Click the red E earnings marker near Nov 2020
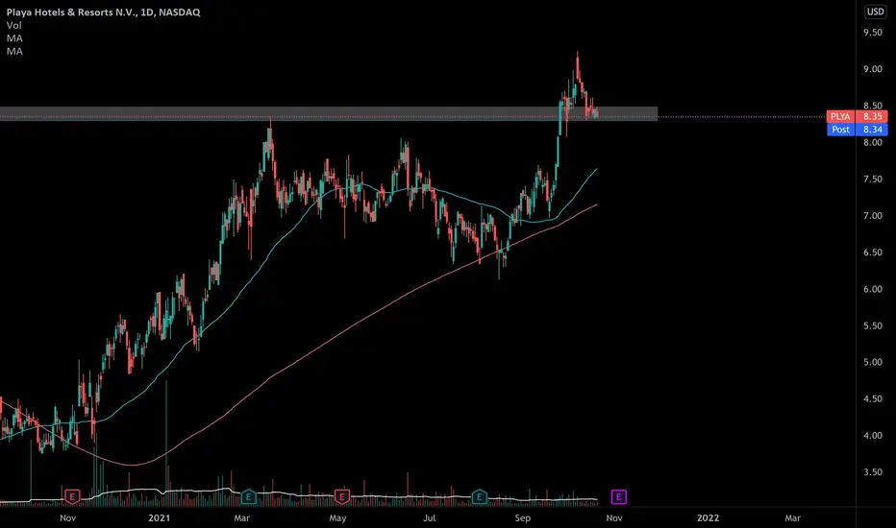Viewport: 896px width, 528px height. click(72, 496)
